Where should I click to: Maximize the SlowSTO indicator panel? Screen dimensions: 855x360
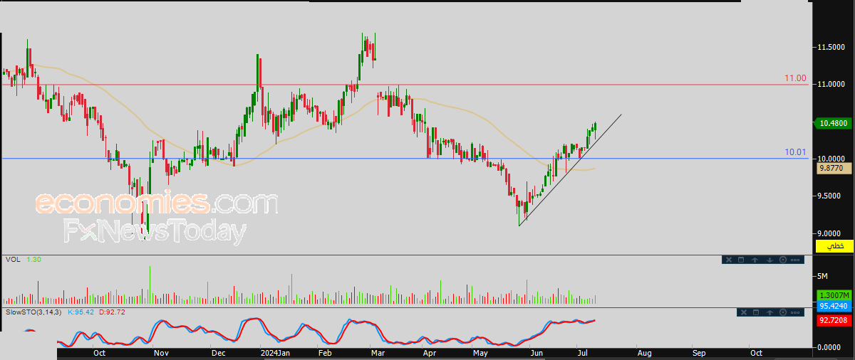point(755,312)
